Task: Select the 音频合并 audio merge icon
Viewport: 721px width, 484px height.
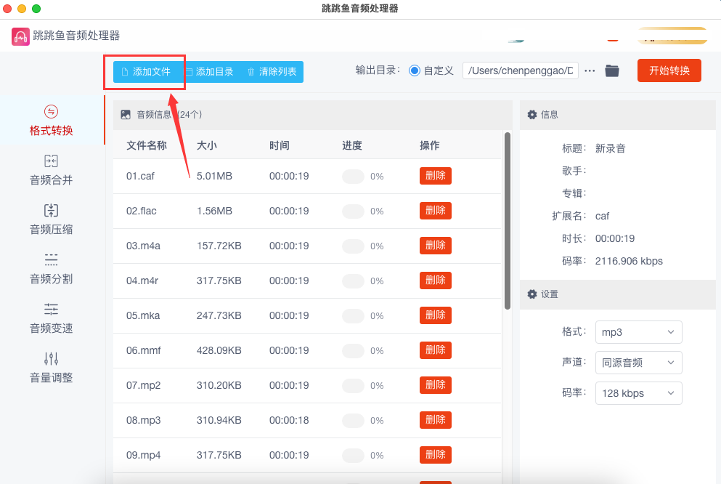Action: point(51,161)
